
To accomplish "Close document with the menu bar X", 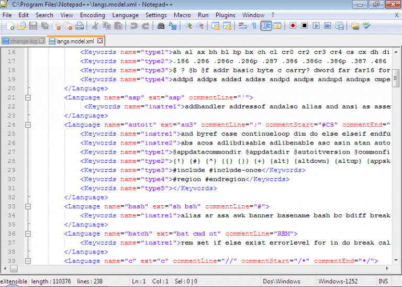I will [396, 15].
